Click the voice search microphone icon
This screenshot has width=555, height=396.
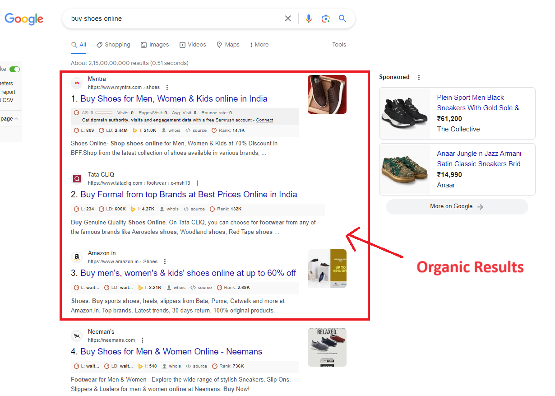[x=309, y=19]
